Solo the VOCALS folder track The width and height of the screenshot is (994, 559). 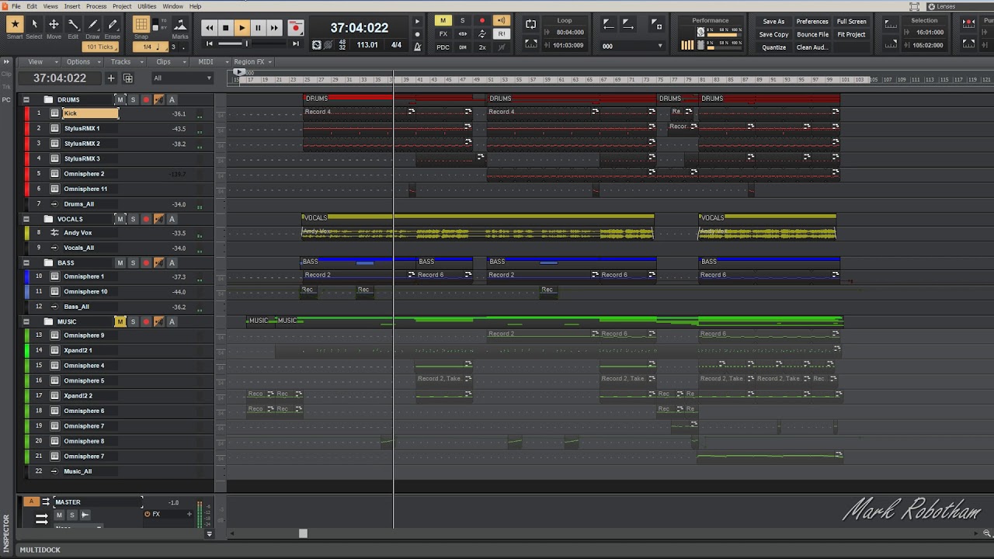pos(133,219)
